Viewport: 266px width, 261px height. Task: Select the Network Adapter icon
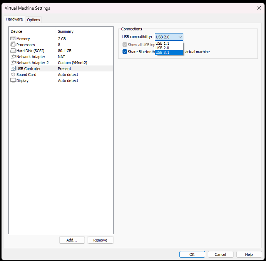click(13, 56)
